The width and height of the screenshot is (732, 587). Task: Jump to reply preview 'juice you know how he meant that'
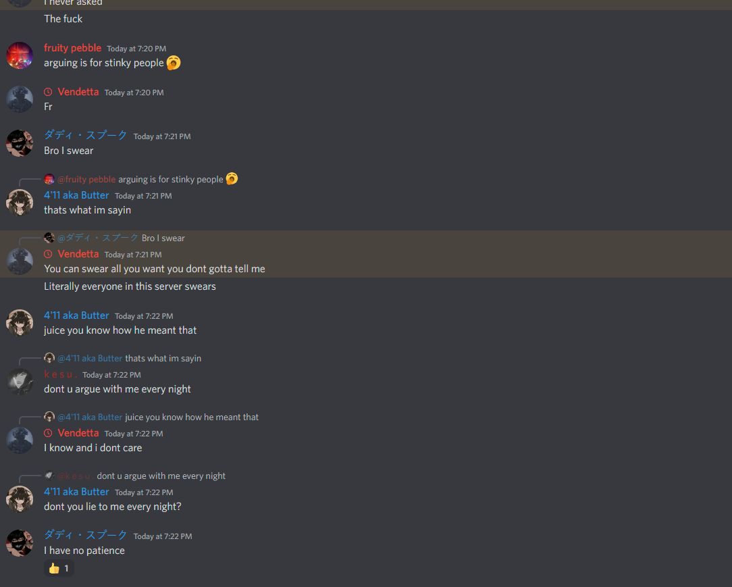tap(191, 417)
